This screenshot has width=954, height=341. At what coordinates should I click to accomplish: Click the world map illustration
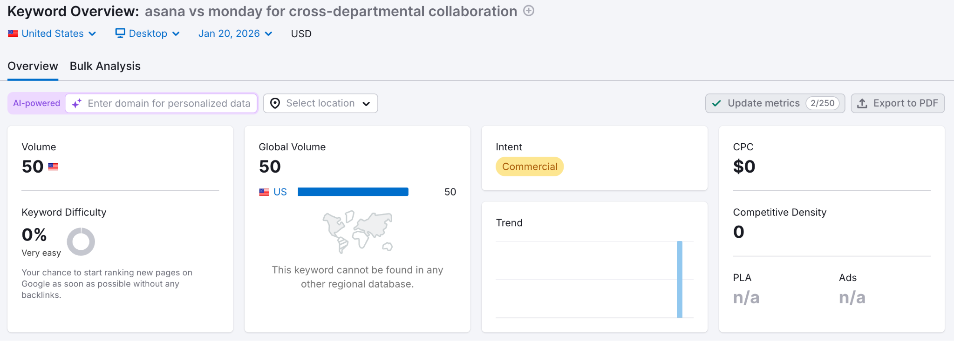(x=357, y=232)
